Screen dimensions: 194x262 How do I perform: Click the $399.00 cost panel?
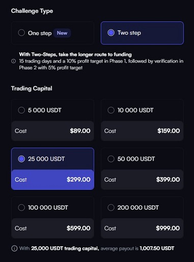[x=142, y=180]
